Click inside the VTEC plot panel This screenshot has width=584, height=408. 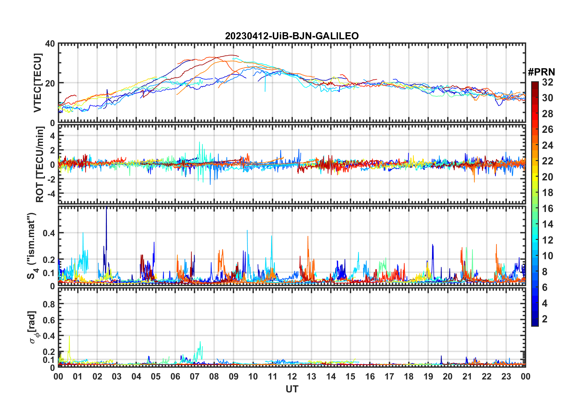(292, 83)
